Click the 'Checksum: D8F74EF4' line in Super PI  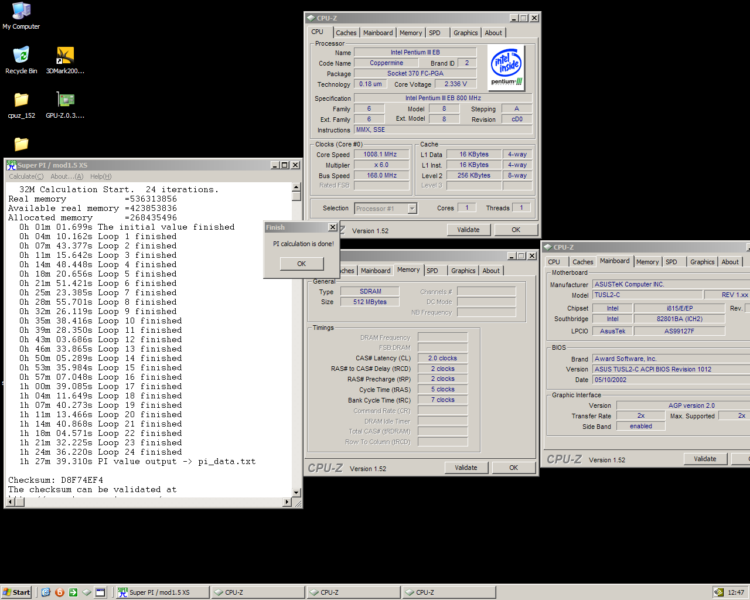(56, 480)
